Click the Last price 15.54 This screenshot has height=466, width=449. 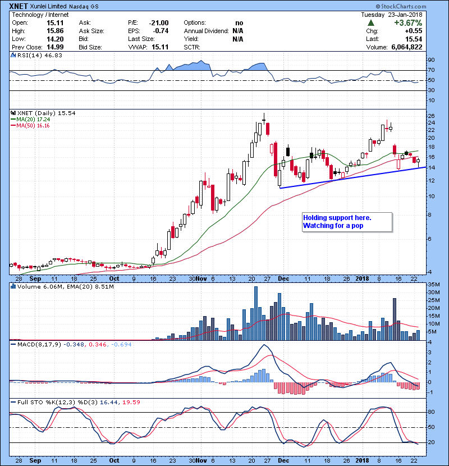click(414, 39)
